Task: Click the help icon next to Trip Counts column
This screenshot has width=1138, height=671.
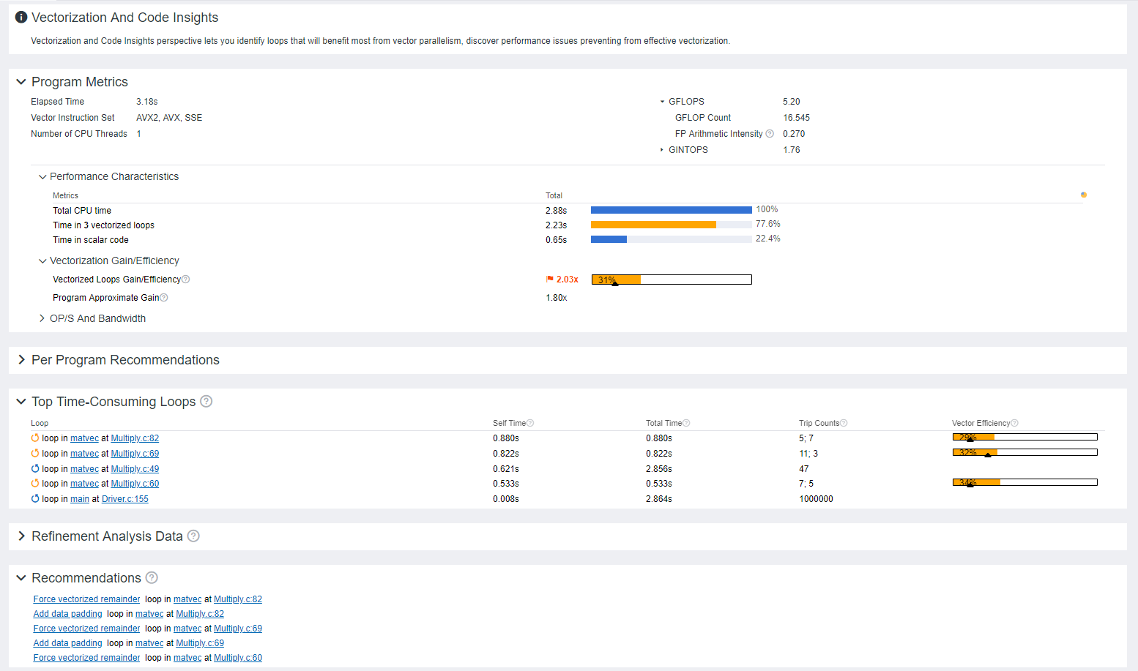Action: coord(844,424)
